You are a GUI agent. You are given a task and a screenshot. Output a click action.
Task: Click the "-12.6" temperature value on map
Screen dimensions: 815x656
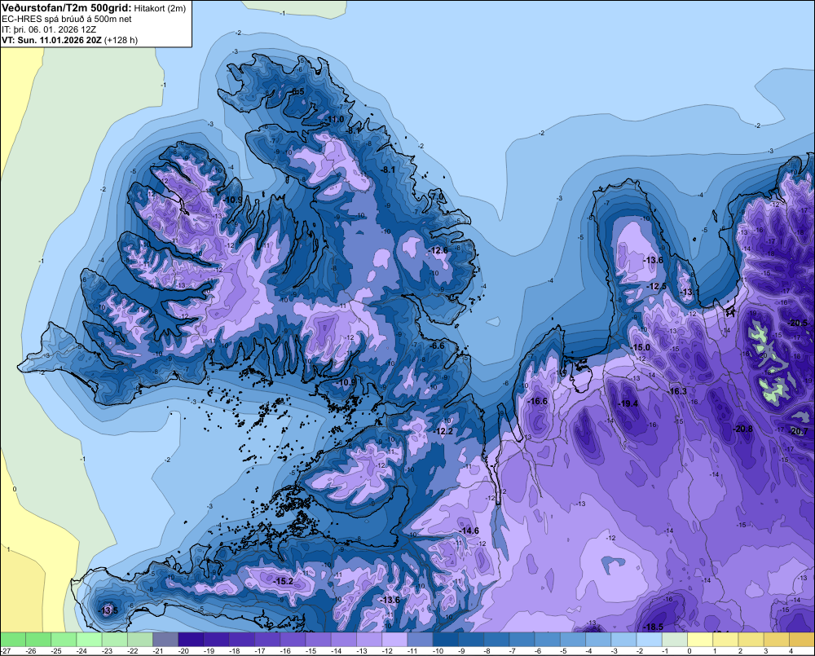(438, 250)
